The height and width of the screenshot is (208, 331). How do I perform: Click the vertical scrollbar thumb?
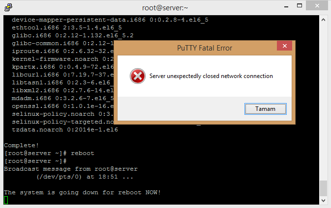323,188
